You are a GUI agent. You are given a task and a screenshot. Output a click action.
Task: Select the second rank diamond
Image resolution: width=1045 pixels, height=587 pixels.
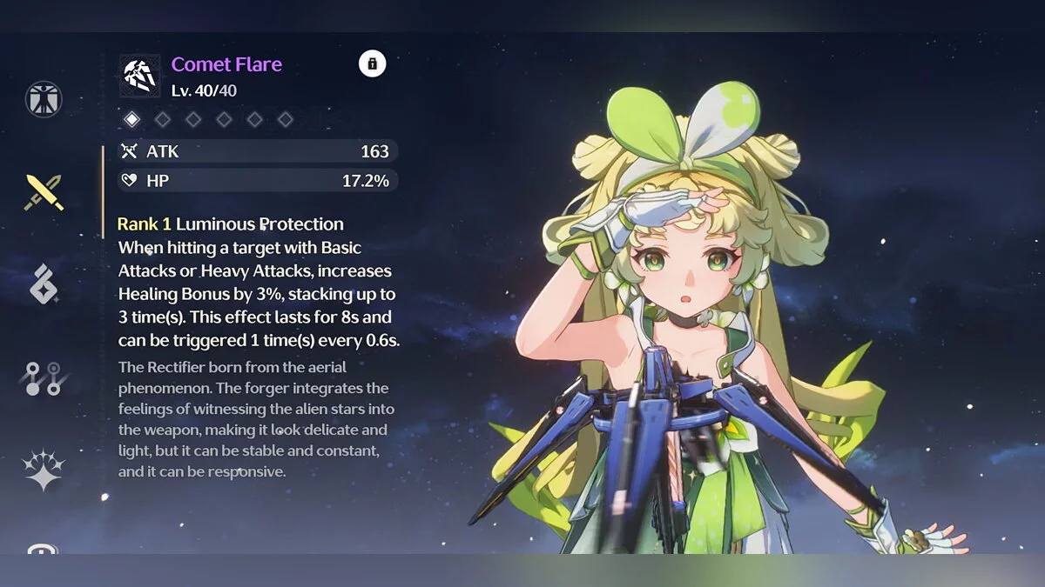[x=163, y=119]
